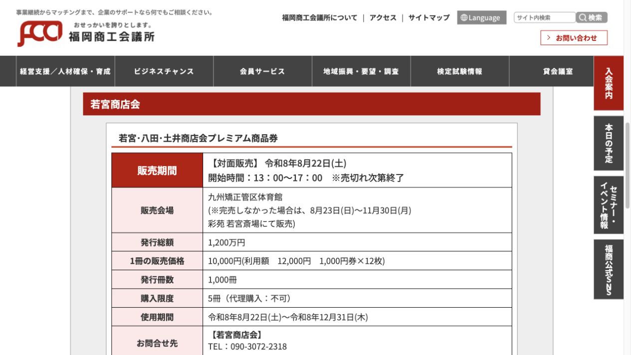Screen dimensions: 631x355
Task: Open ビジネスチャンス menu
Action: coord(164,71)
